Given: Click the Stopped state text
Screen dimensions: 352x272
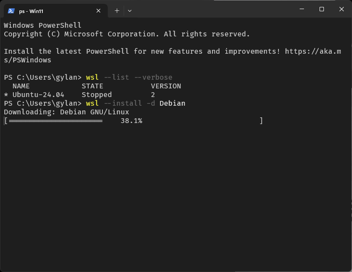Looking at the screenshot, I should [x=96, y=95].
